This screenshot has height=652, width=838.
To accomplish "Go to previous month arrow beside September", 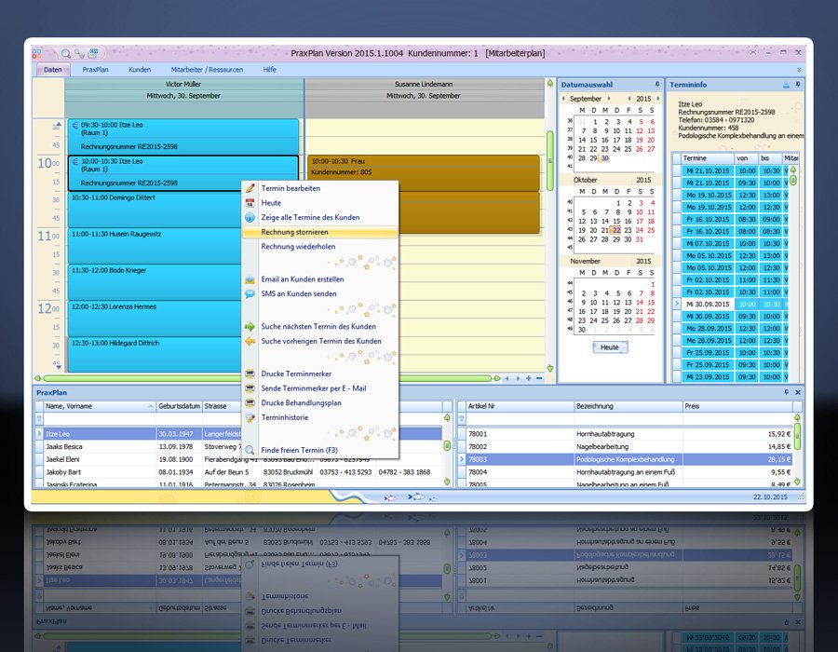I will pos(563,99).
